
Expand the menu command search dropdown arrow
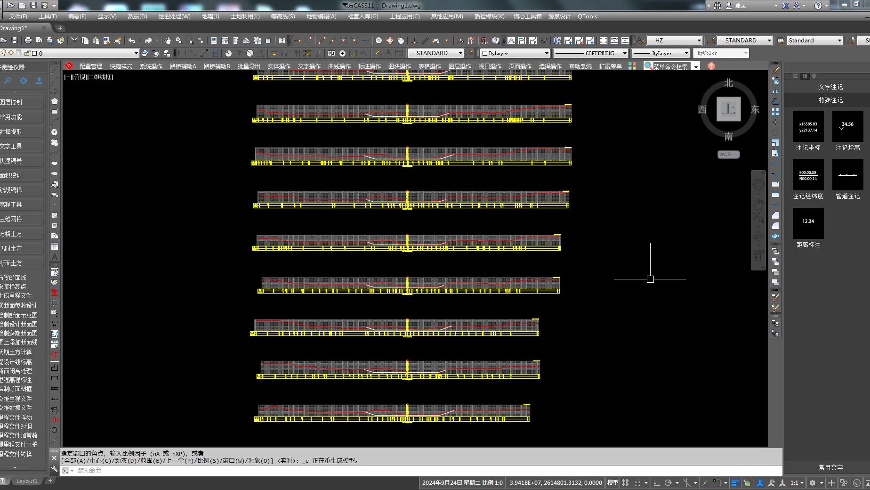[x=696, y=66]
